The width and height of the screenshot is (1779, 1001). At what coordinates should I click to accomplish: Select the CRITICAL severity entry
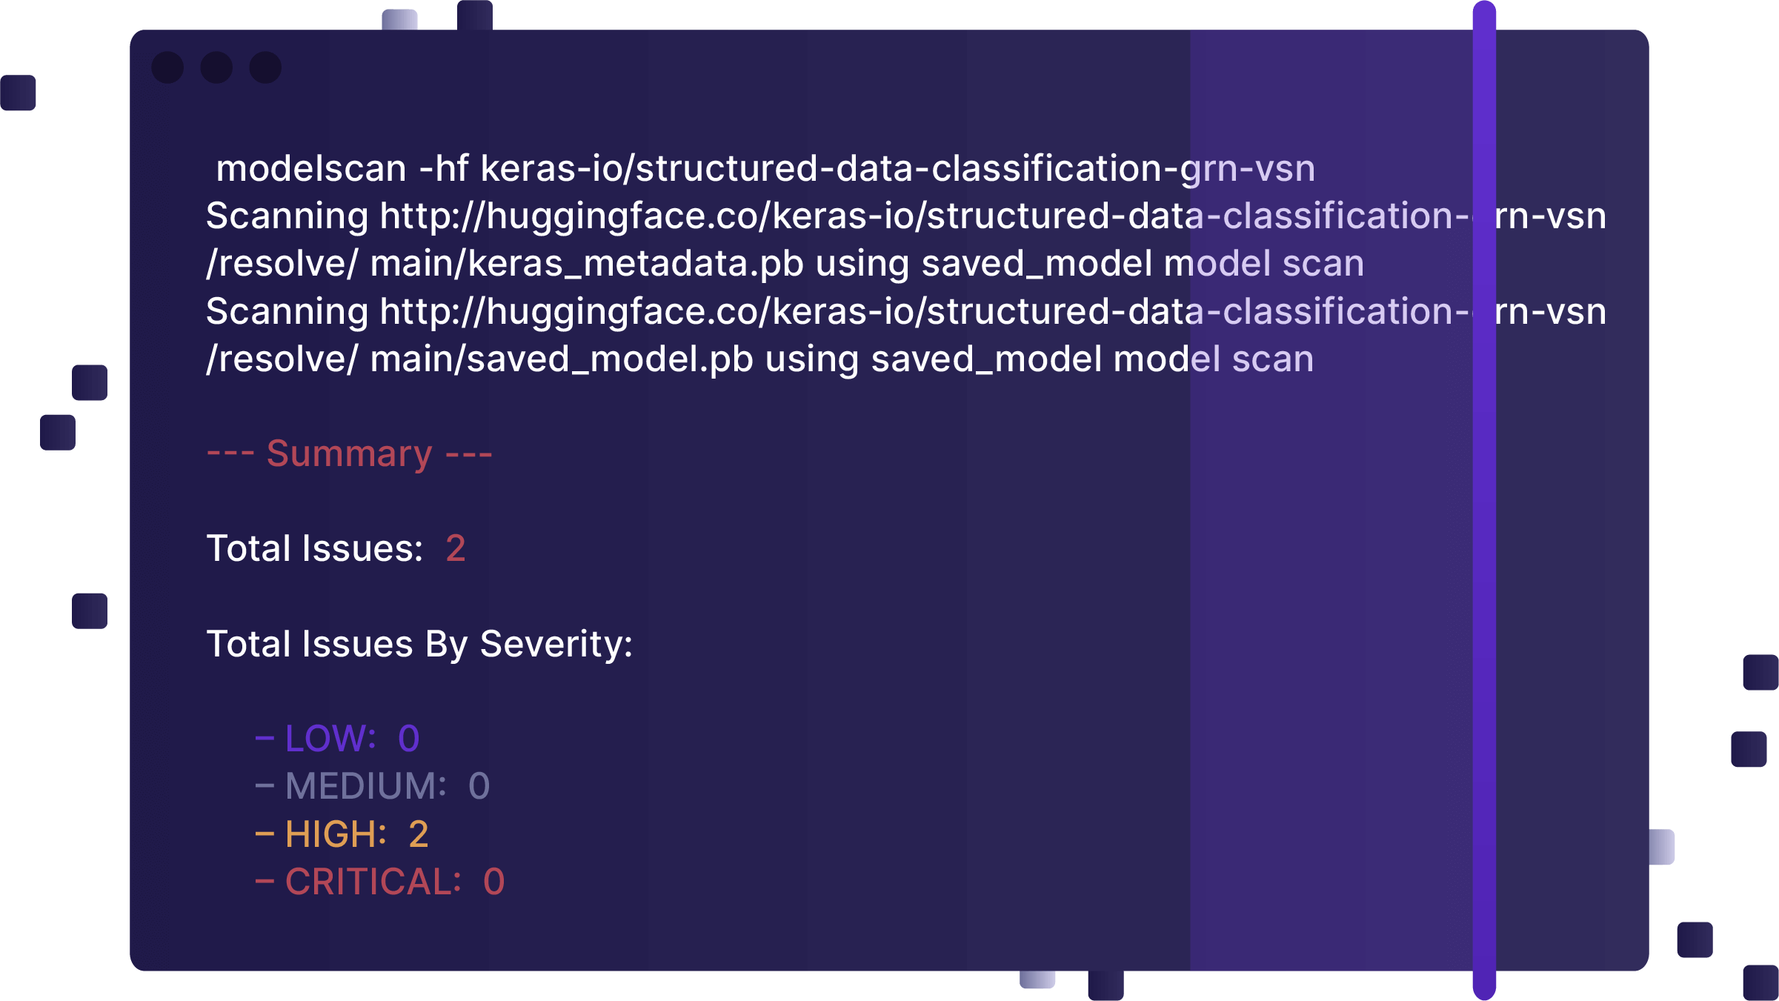pos(380,882)
